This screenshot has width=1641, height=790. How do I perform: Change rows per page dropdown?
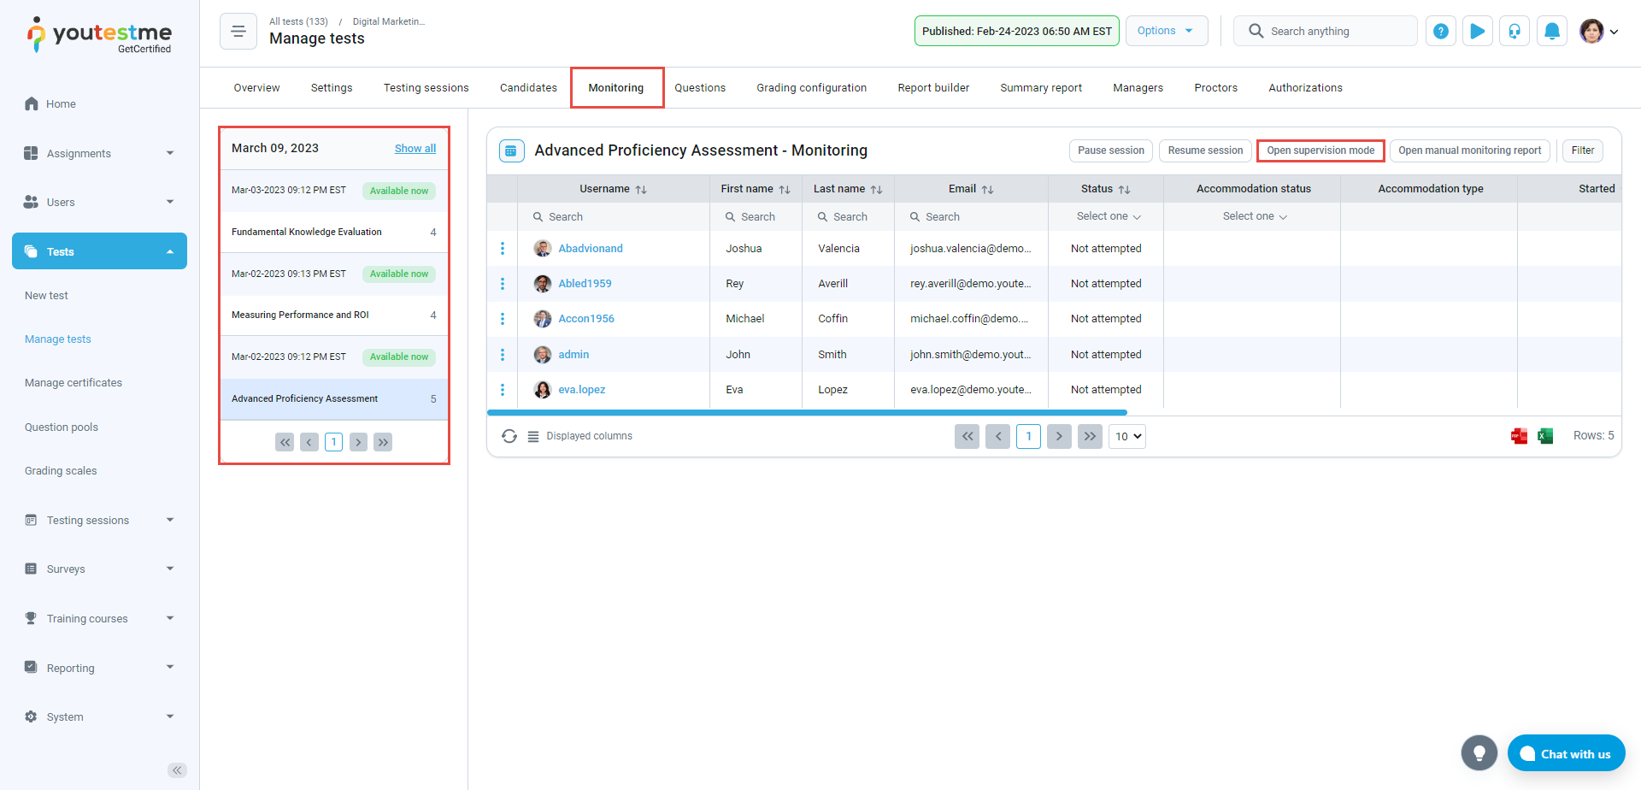1127,436
